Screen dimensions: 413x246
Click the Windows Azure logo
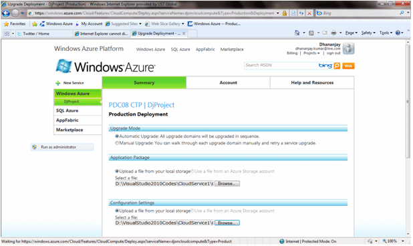[106, 67]
